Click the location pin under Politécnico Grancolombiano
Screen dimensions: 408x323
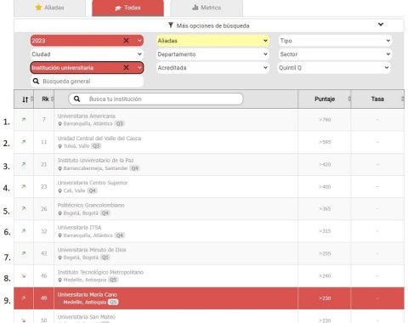coord(59,213)
